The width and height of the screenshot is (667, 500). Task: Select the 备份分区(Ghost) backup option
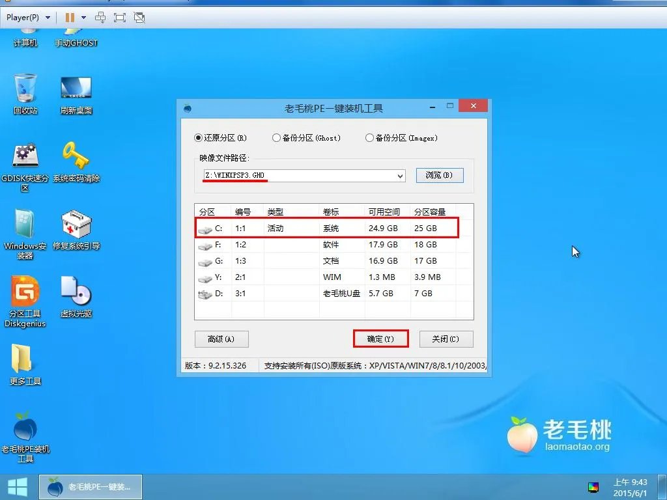[x=276, y=137]
